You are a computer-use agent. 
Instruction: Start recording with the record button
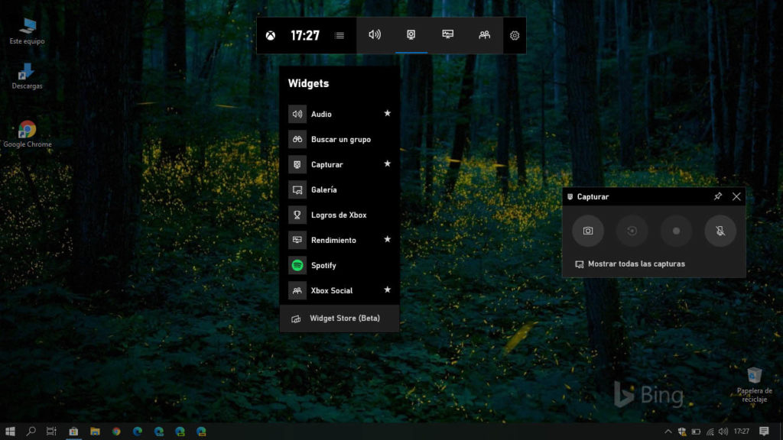[676, 231]
